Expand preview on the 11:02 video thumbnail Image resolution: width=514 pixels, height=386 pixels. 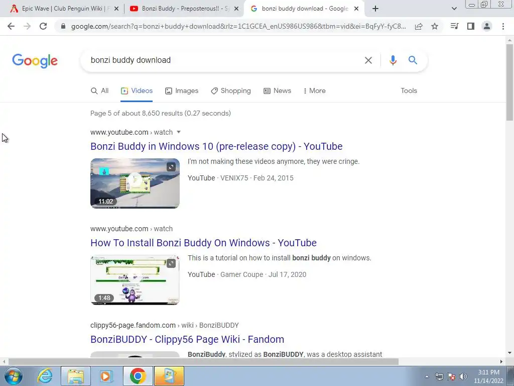tap(171, 167)
